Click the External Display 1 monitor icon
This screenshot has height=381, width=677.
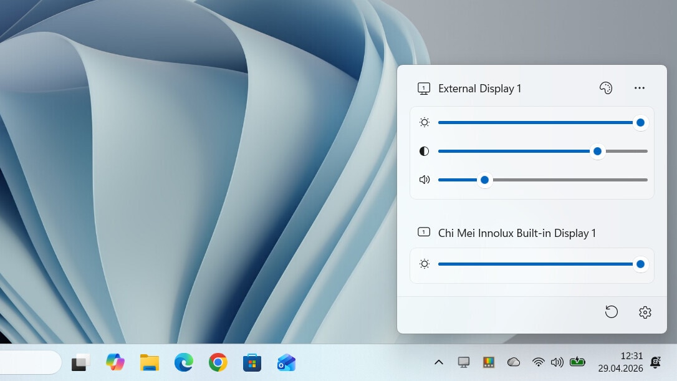[423, 89]
